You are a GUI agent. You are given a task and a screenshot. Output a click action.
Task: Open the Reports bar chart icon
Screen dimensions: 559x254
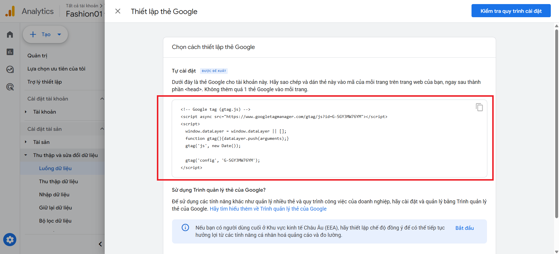pos(10,52)
